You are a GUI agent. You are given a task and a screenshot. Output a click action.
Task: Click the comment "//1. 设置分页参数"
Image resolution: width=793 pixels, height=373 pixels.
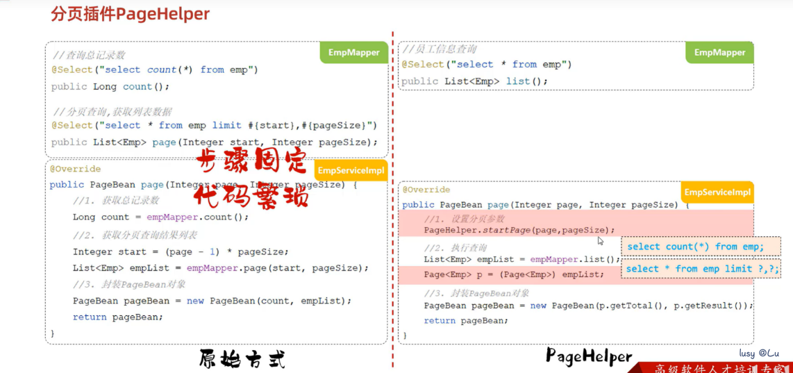(x=464, y=219)
